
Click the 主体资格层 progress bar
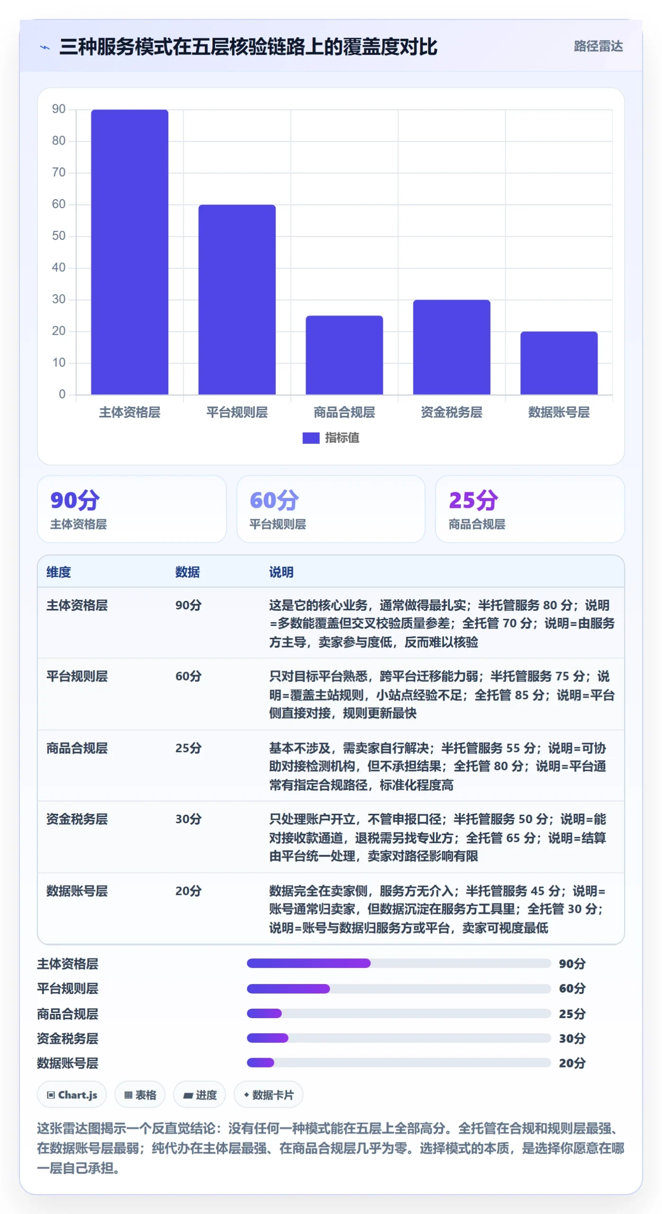399,963
